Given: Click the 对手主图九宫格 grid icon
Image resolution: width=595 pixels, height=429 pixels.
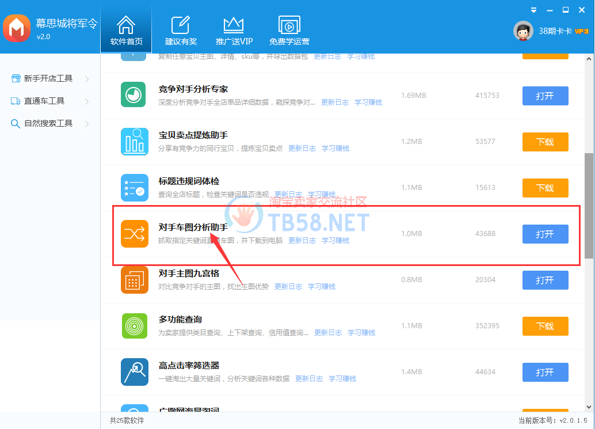Looking at the screenshot, I should [134, 280].
